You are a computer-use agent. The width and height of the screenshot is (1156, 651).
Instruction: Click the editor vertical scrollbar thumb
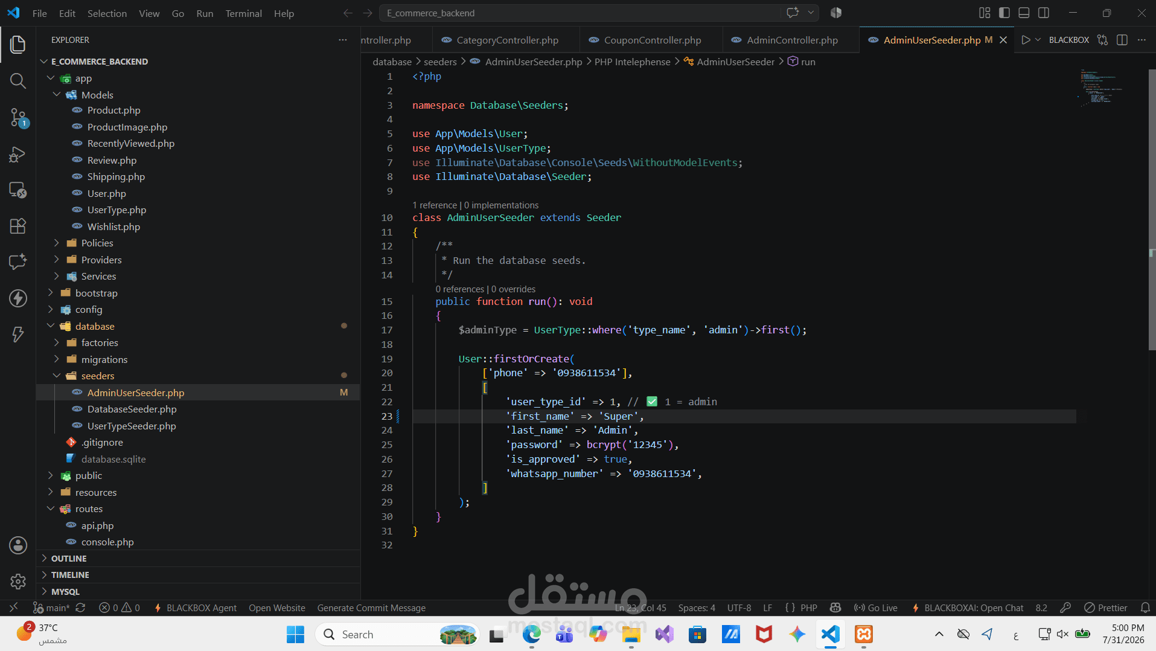pos(1152,209)
